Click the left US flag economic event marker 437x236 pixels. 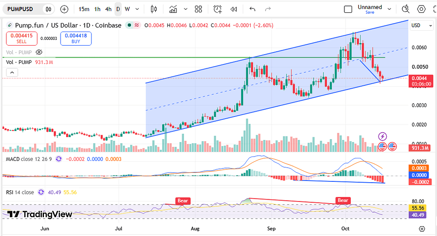tap(382, 146)
